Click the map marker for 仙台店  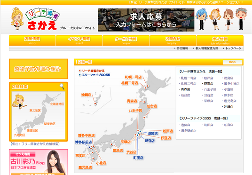pos(144,118)
